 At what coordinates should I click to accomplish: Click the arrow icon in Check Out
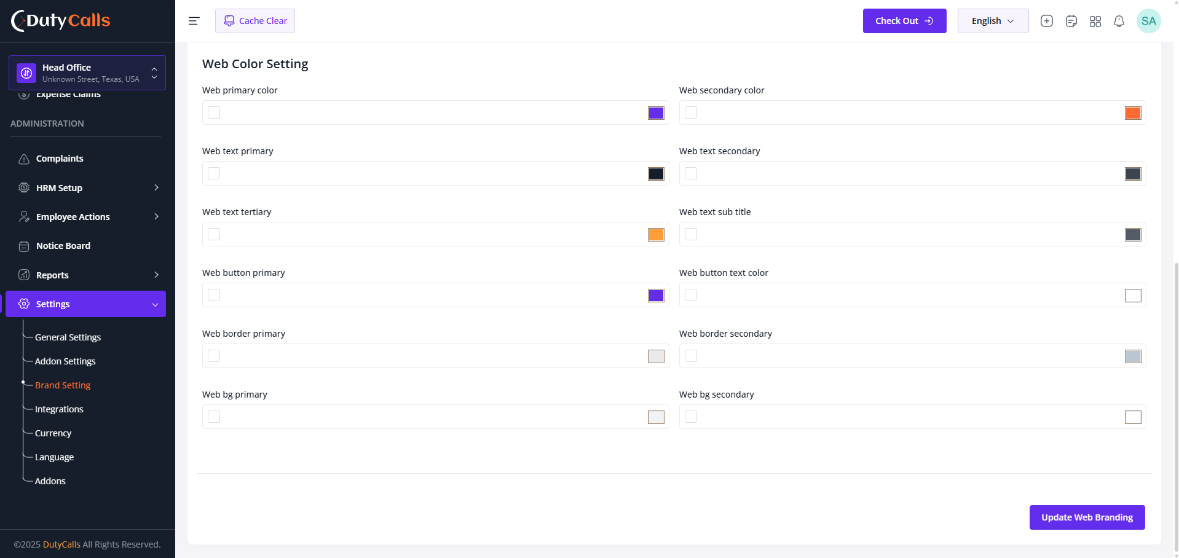pos(929,21)
